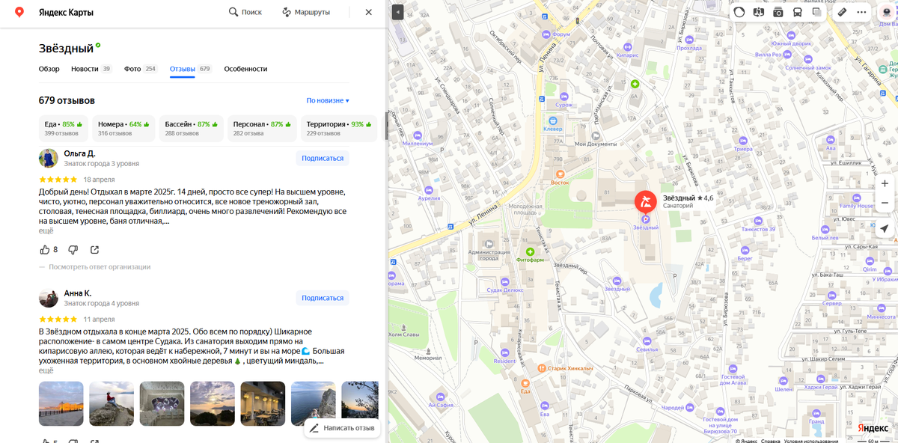The image size is (898, 443).
Task: Open the Фото tab
Action: click(x=141, y=69)
